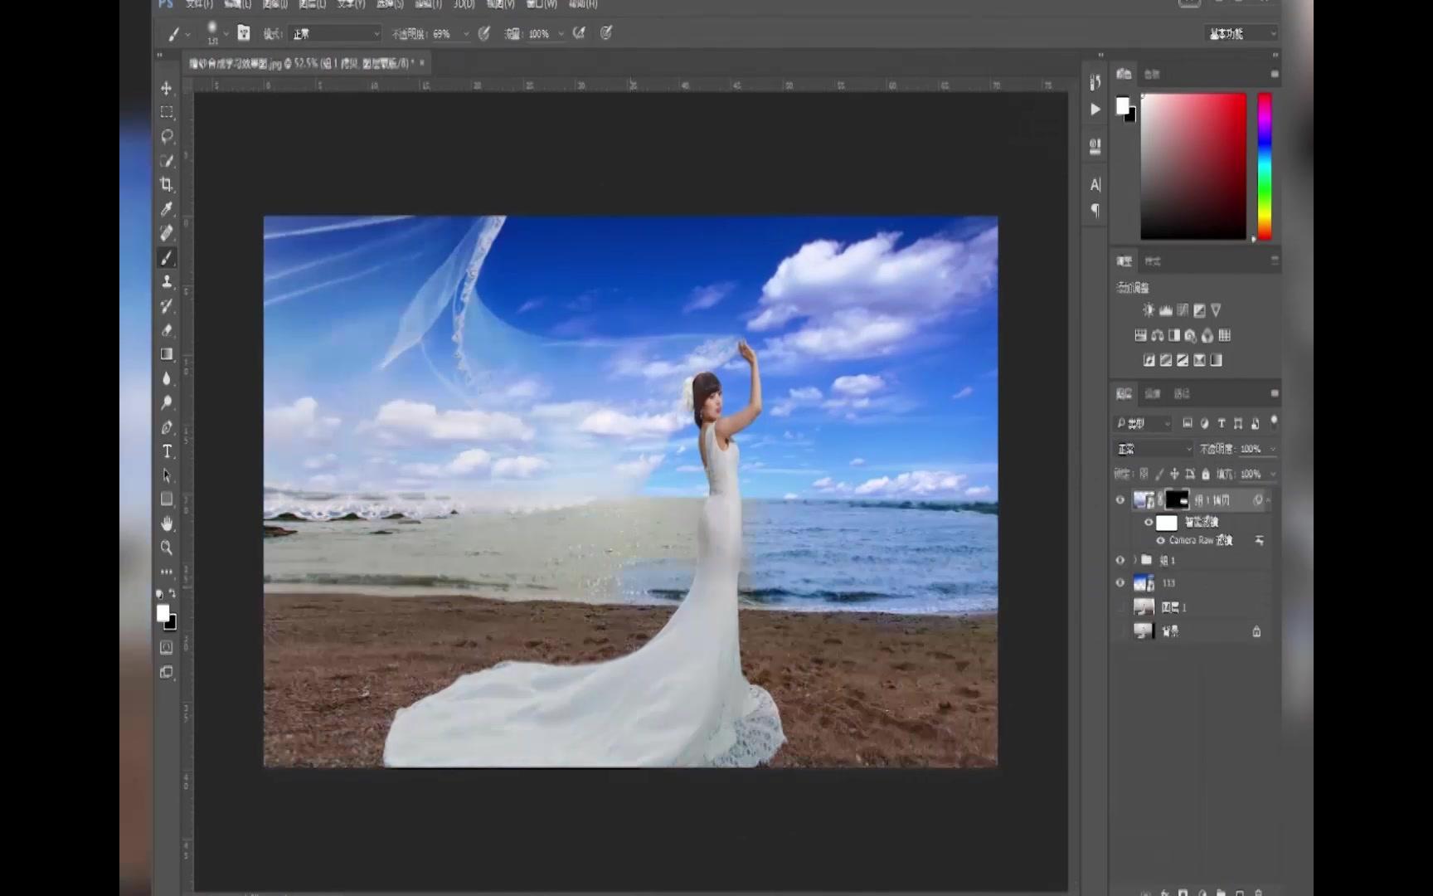Select the Dodge tool
The image size is (1433, 896).
[167, 403]
